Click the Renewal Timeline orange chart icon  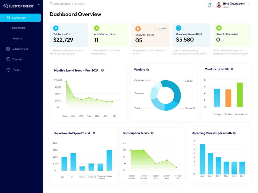point(138,29)
